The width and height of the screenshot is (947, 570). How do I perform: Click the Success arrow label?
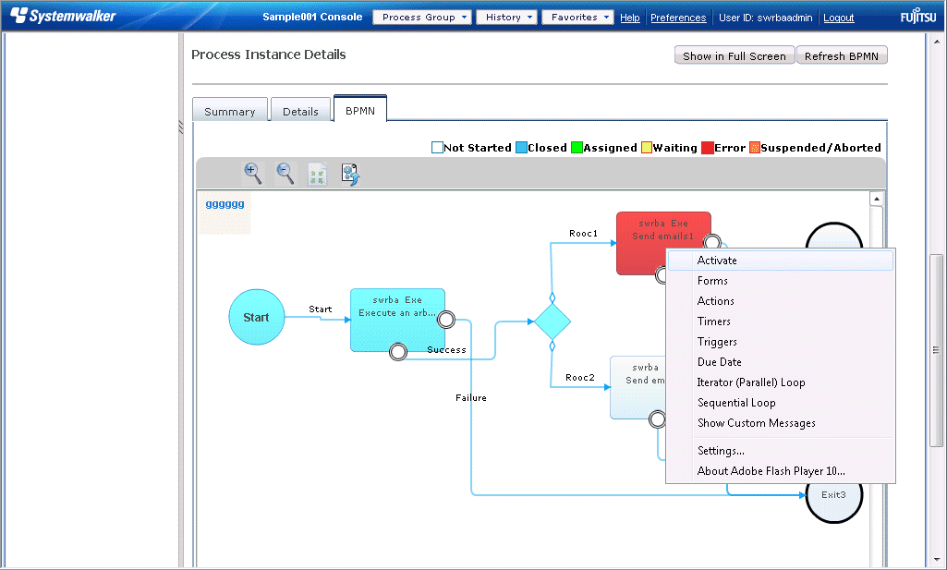pyautogui.click(x=446, y=349)
